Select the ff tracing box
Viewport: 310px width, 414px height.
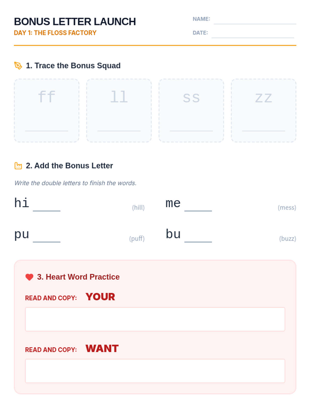pos(47,110)
